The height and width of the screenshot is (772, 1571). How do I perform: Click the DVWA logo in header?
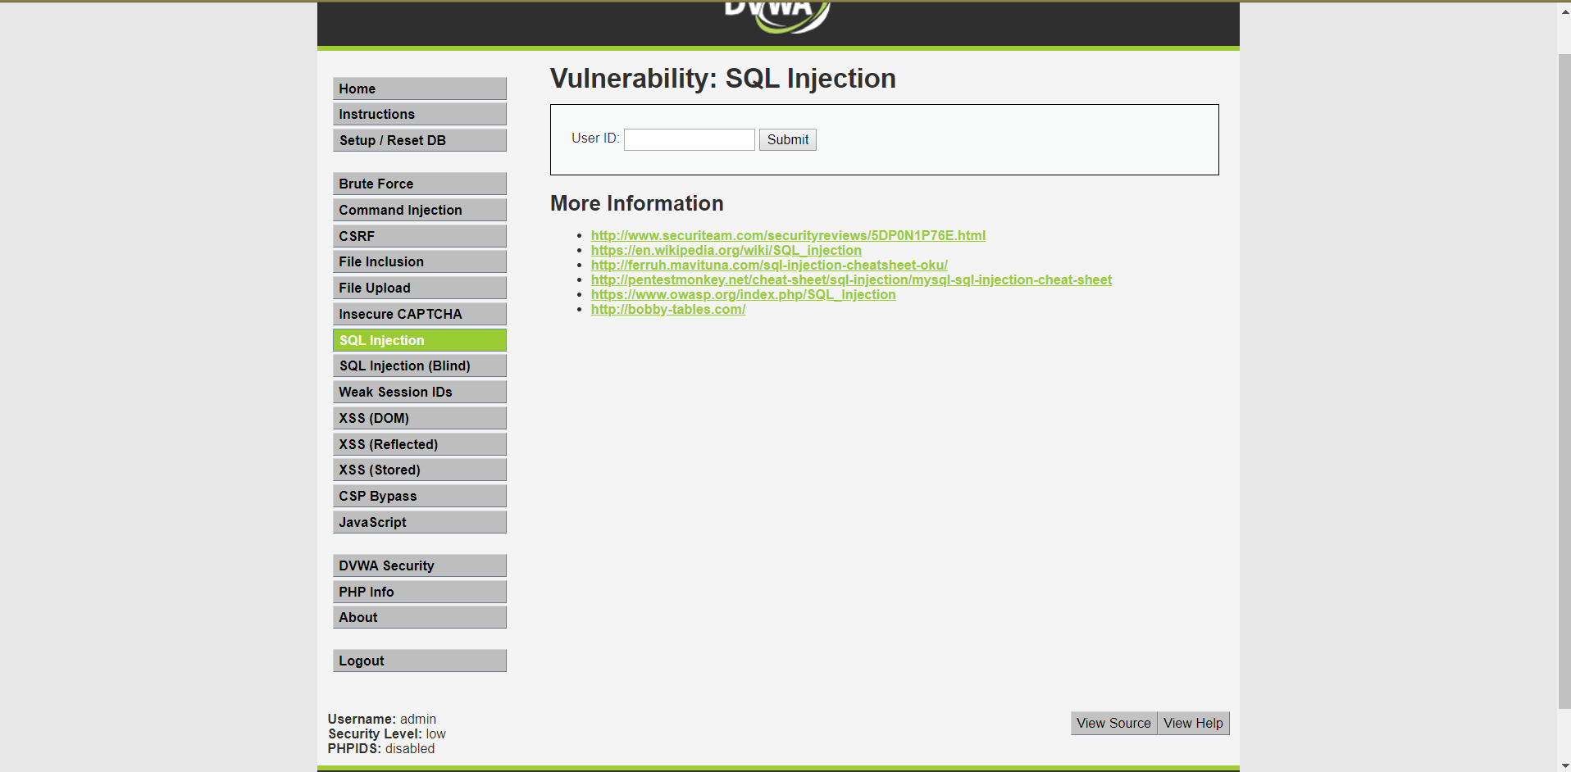pos(777,16)
